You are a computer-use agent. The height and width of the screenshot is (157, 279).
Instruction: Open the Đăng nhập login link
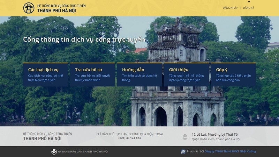pos(230,8)
